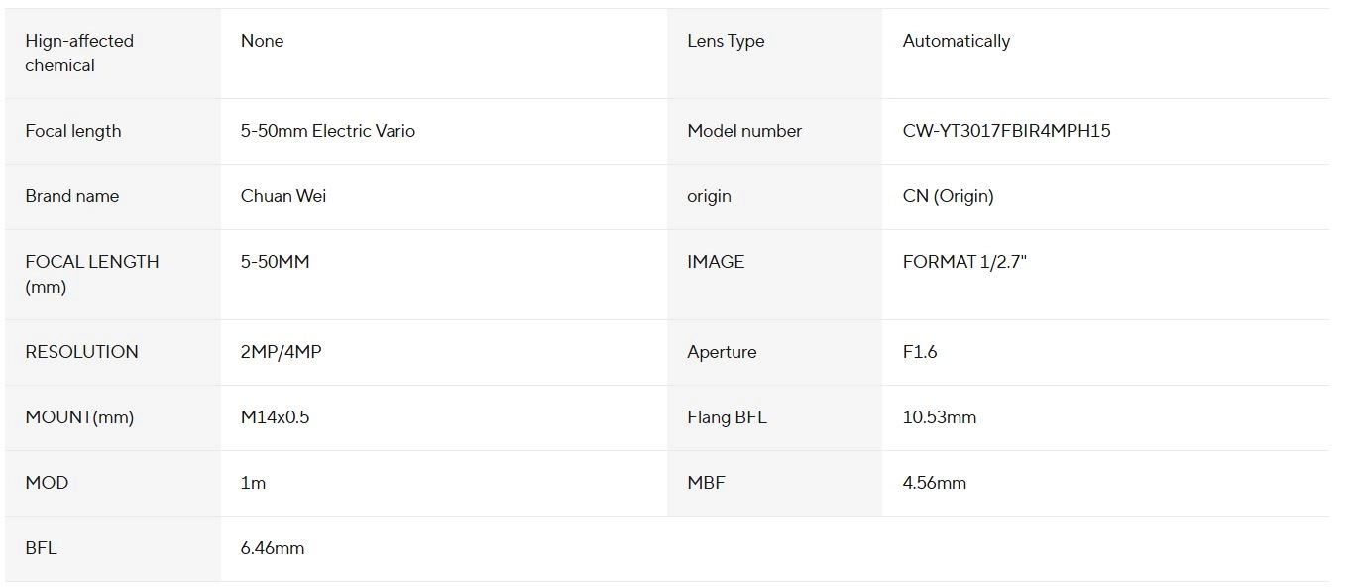Viewport: 1355px width, 587px height.
Task: Click the MOUNT(mm) label cell
Action: click(113, 417)
